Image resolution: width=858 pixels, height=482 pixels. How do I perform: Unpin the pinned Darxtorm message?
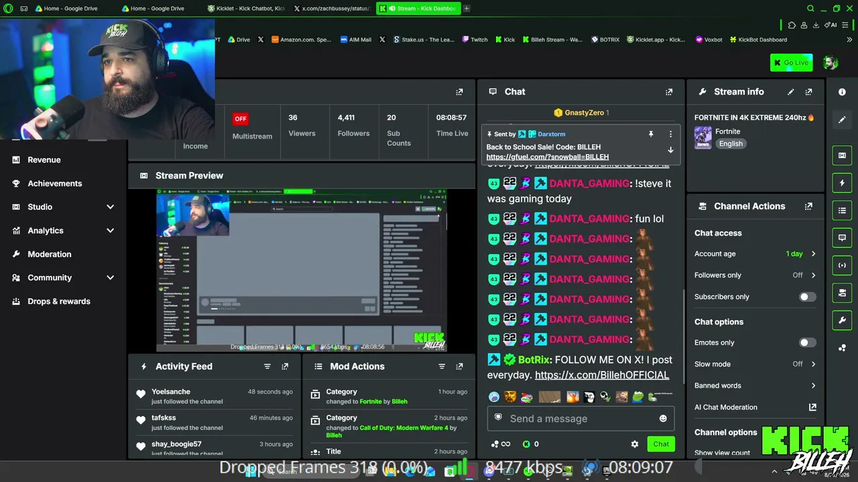coord(650,134)
